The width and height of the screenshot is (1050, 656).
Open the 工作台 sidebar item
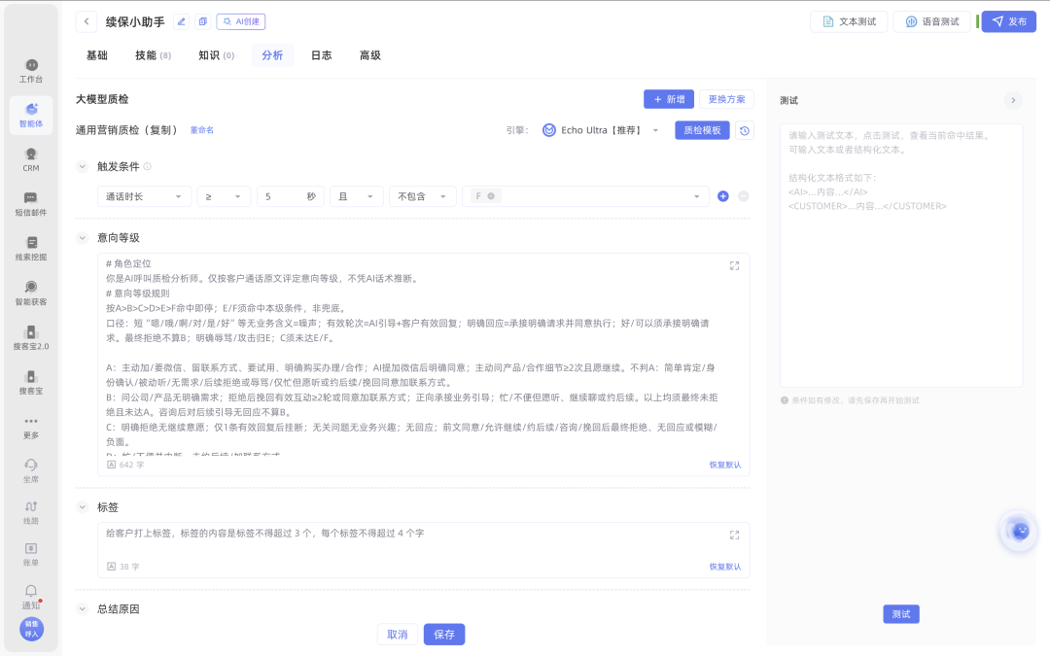(31, 71)
